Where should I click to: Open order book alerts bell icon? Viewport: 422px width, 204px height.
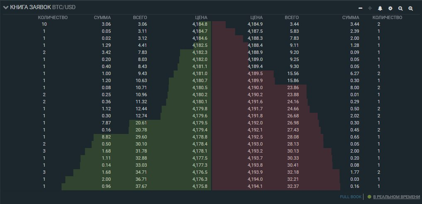tap(380, 8)
